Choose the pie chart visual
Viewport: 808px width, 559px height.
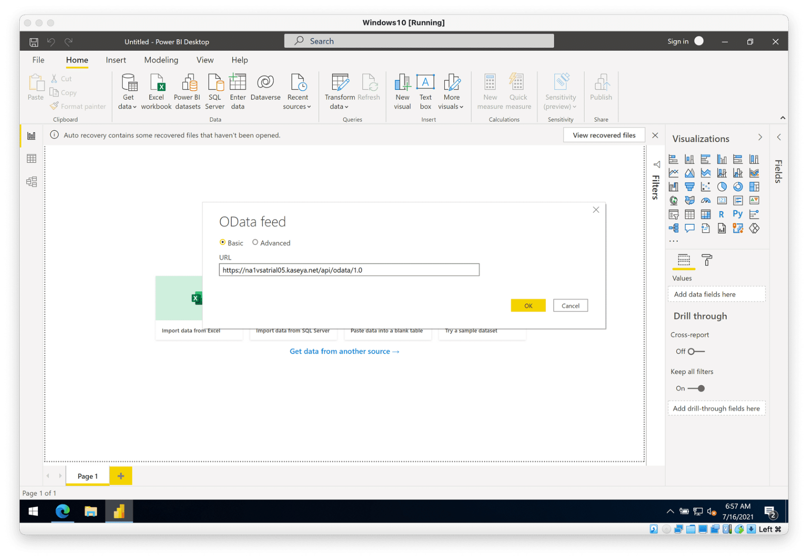(x=722, y=187)
